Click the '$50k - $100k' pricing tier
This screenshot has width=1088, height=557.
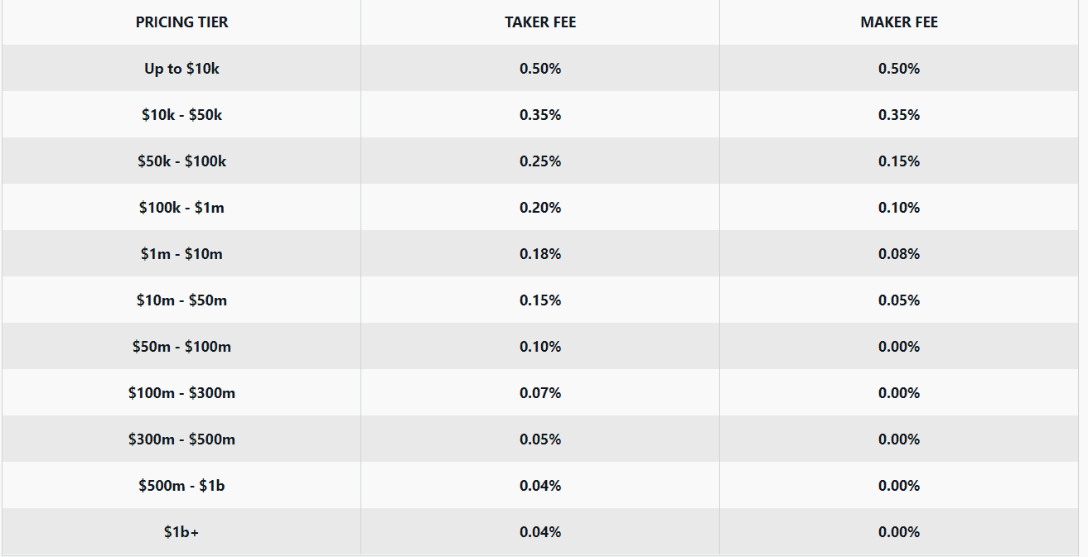181,161
